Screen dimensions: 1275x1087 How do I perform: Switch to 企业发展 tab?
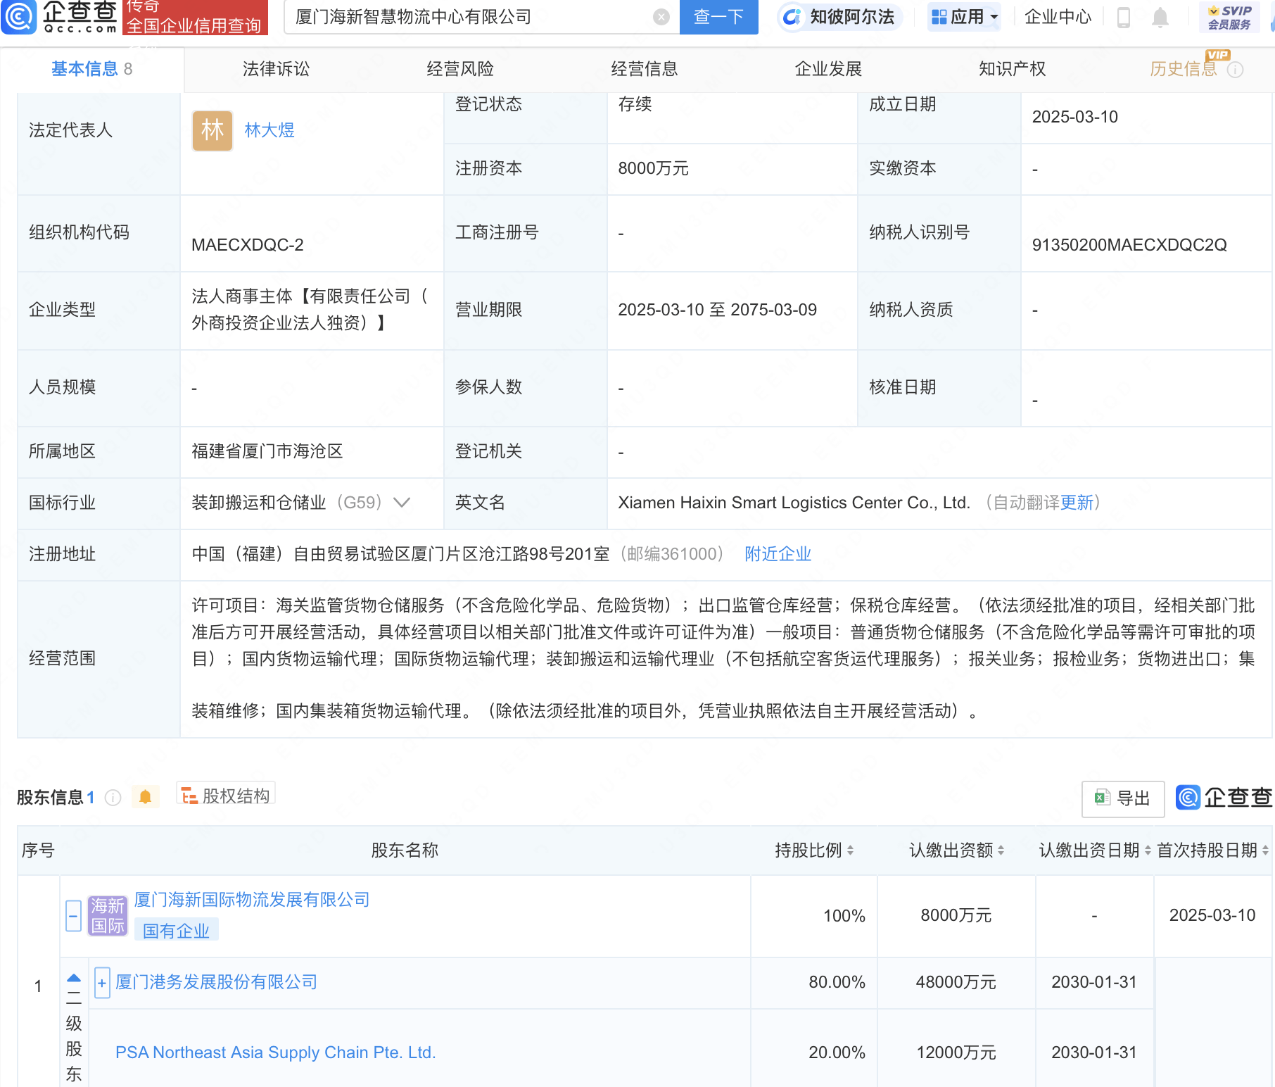click(828, 69)
